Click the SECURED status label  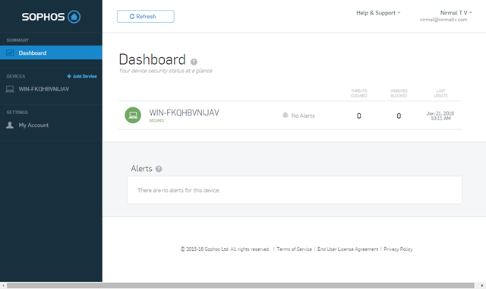click(x=156, y=121)
